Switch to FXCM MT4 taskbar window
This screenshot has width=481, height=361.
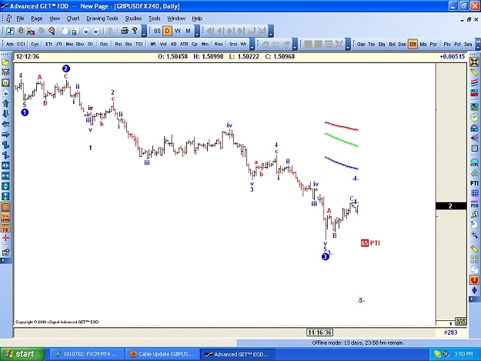coord(87,354)
